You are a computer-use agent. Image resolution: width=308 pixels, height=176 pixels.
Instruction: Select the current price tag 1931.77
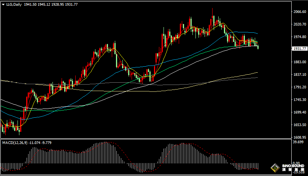[x=299, y=49]
